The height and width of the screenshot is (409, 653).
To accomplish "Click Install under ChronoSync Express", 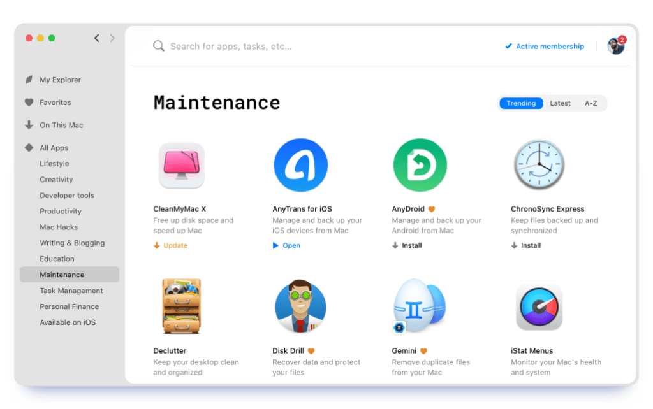I will [x=531, y=245].
